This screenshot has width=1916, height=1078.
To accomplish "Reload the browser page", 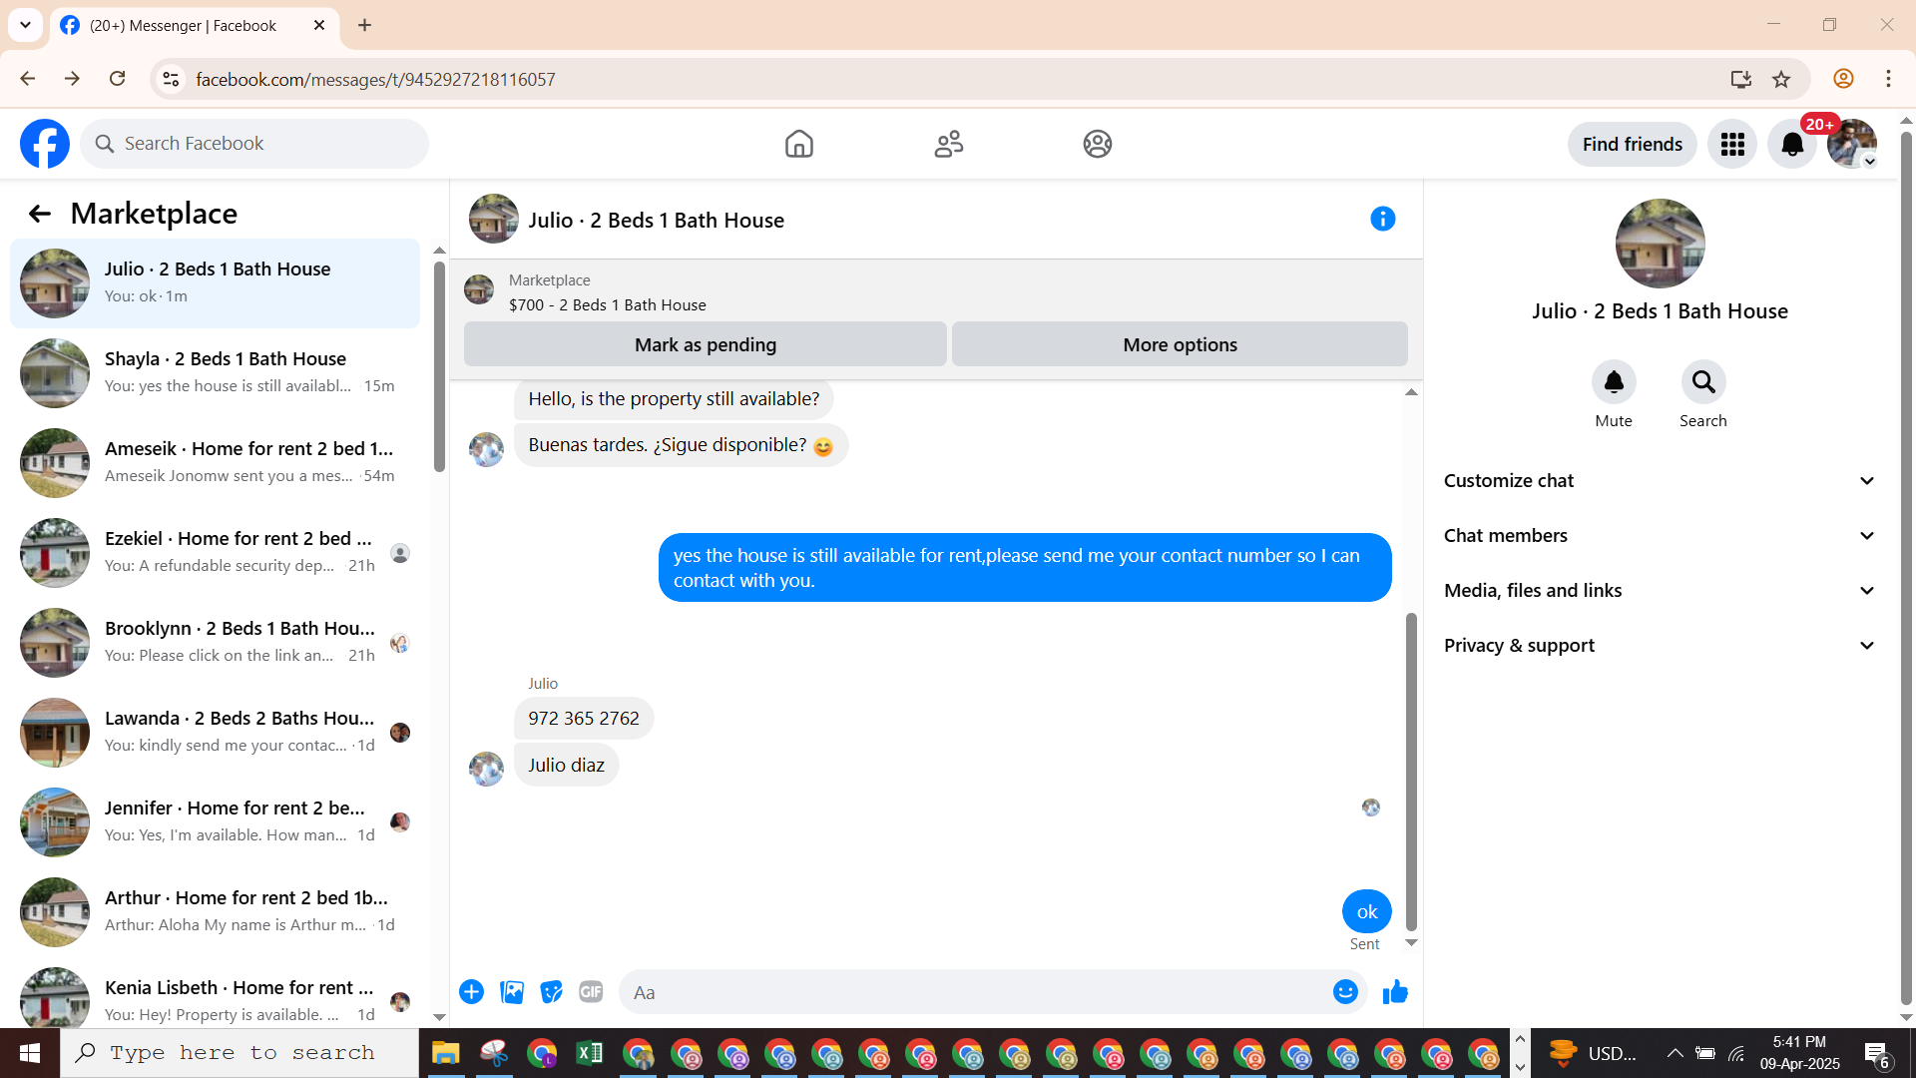I will tap(117, 79).
